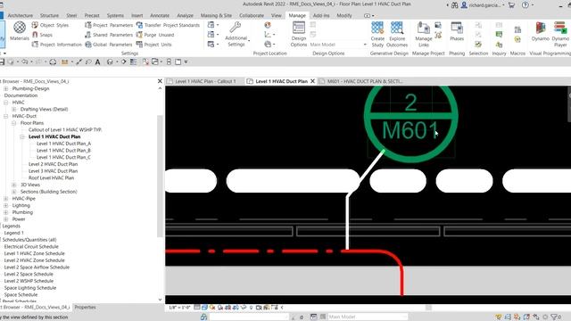Click Purge Unused
This screenshot has height=321, width=571.
coord(155,35)
